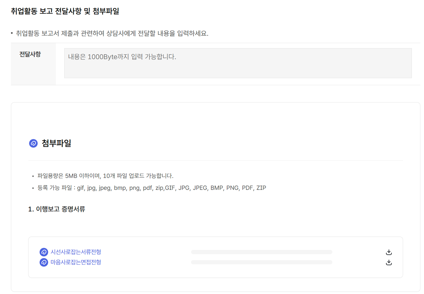
Task: Open the 마음사로잡는면접전형 file link
Action: [76, 262]
